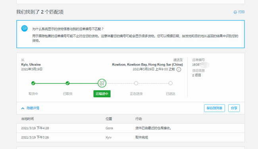
Task: Click the 位置 column header
Action: pyautogui.click(x=109, y=119)
